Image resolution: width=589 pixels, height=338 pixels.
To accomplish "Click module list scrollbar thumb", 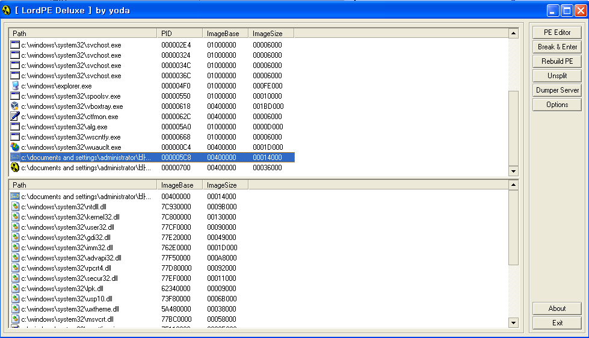I will click(514, 227).
